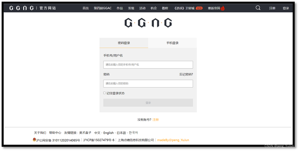Open 美术盒子 friendly link

(x=85, y=133)
